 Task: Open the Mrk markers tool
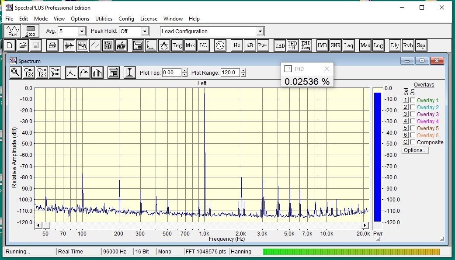(x=191, y=45)
